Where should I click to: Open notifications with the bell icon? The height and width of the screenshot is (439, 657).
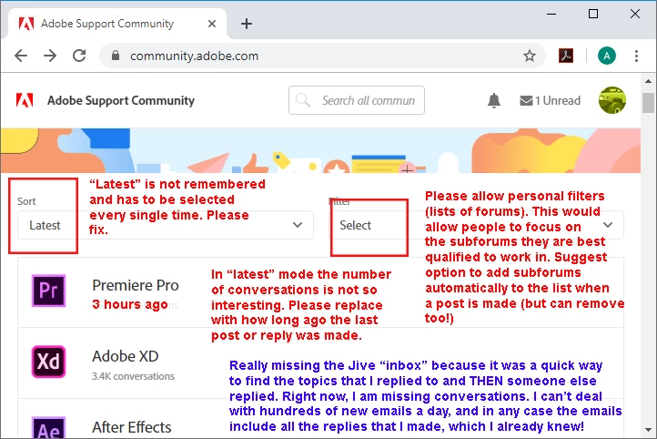pyautogui.click(x=494, y=100)
